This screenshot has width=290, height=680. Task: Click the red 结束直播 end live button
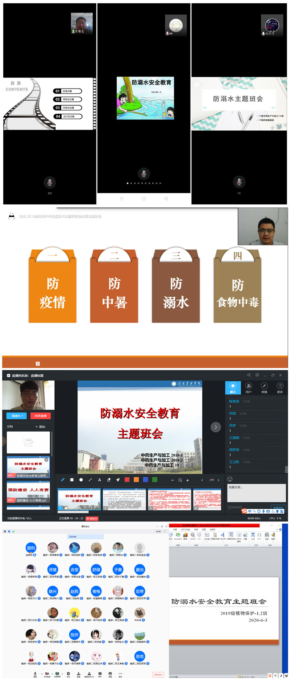click(41, 416)
